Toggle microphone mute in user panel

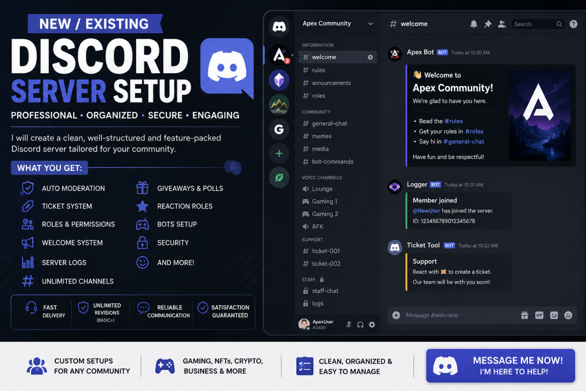tap(349, 325)
